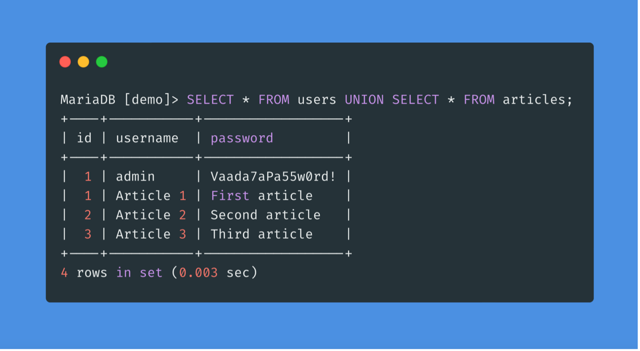Click the First article text
This screenshot has height=351, width=640.
click(x=261, y=196)
